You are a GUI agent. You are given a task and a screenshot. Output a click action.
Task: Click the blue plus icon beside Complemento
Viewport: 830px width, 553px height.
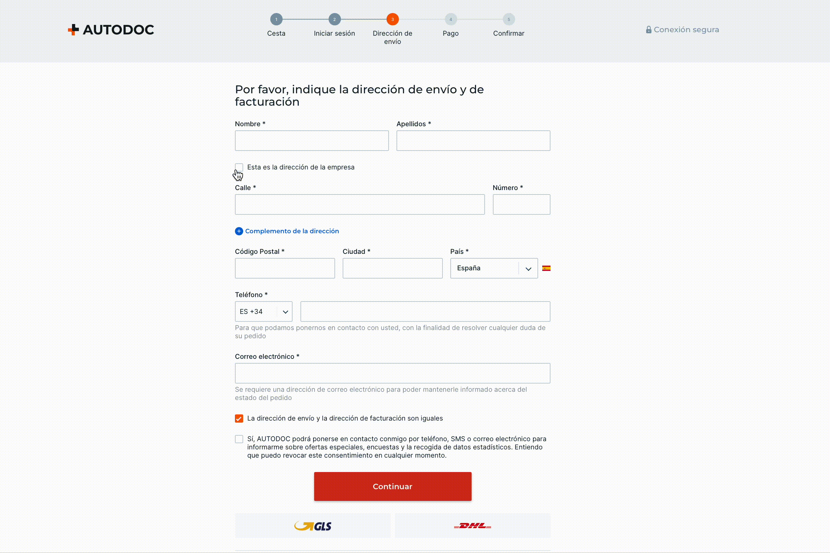(x=239, y=231)
